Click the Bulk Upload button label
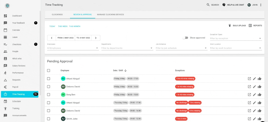 (239, 26)
